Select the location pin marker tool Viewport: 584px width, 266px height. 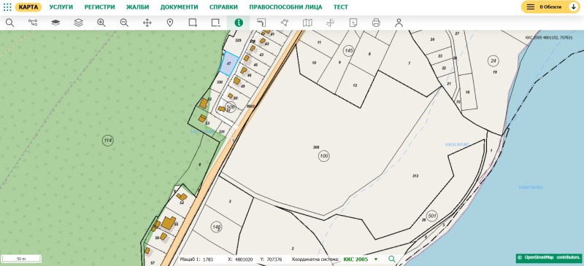tap(170, 23)
